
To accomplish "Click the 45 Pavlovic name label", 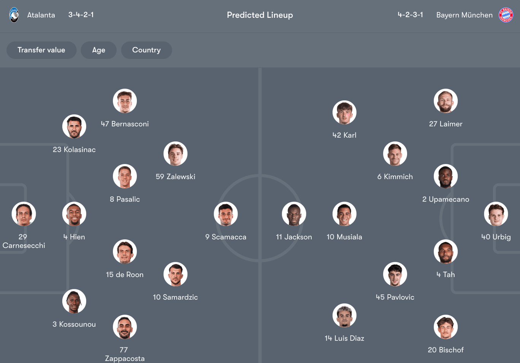I will point(395,297).
